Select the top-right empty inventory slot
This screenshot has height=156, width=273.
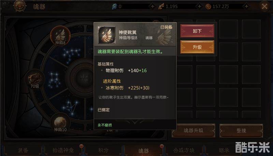(x=251, y=29)
